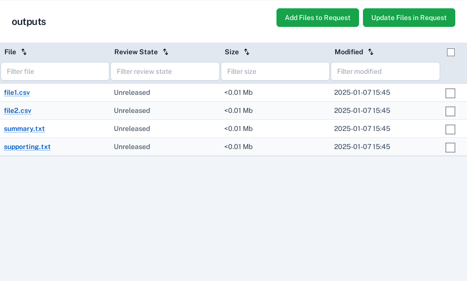Sort by Size arrows icon

[247, 52]
